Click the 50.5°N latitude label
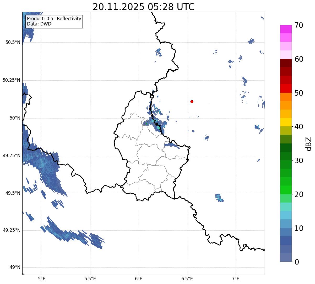The image size is (315, 284). [x=13, y=42]
